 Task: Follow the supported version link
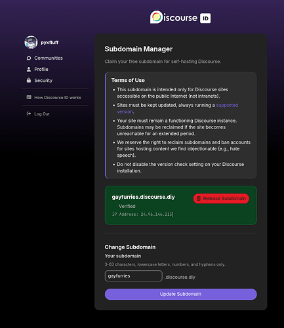click(178, 108)
